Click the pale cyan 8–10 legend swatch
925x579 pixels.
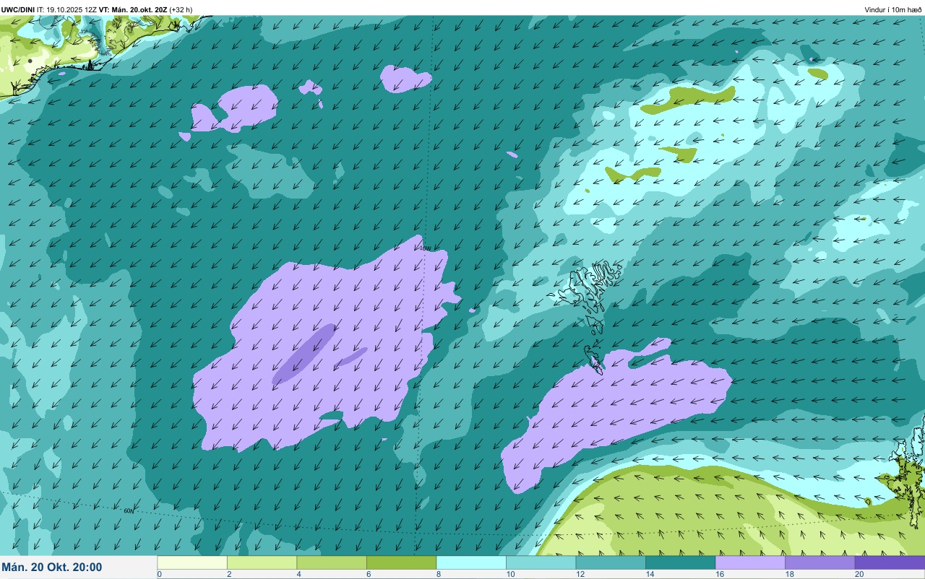(471, 562)
